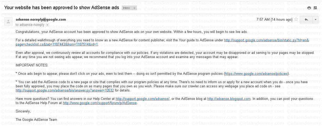Click the 'to adsense-noreply' recipient line
Screen dimensions: 322x126
point(30,25)
